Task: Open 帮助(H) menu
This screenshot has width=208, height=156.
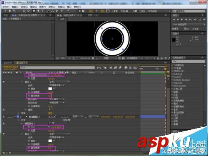Action: click(x=77, y=7)
